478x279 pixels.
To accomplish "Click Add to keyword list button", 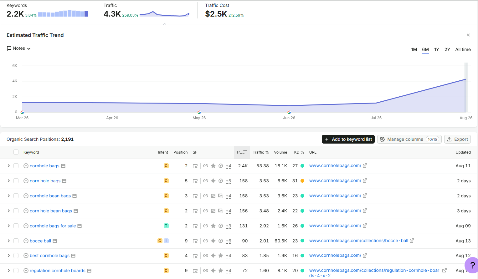I will coord(348,139).
